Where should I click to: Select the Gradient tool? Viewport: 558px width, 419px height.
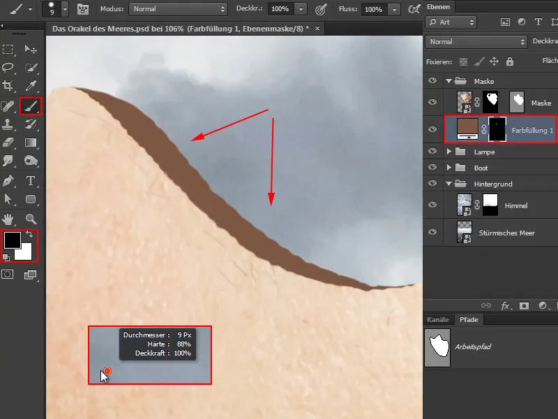pyautogui.click(x=31, y=142)
